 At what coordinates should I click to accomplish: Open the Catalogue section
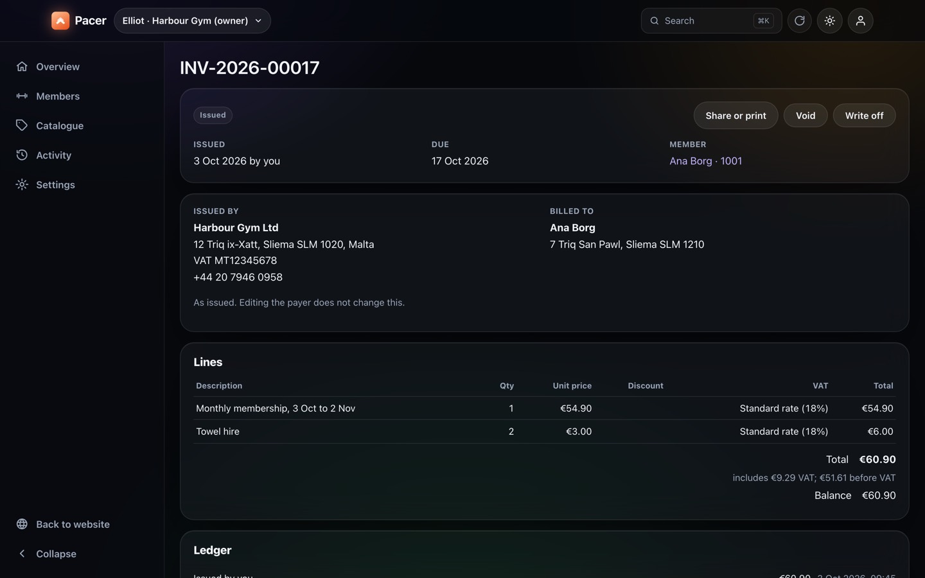tap(82, 126)
